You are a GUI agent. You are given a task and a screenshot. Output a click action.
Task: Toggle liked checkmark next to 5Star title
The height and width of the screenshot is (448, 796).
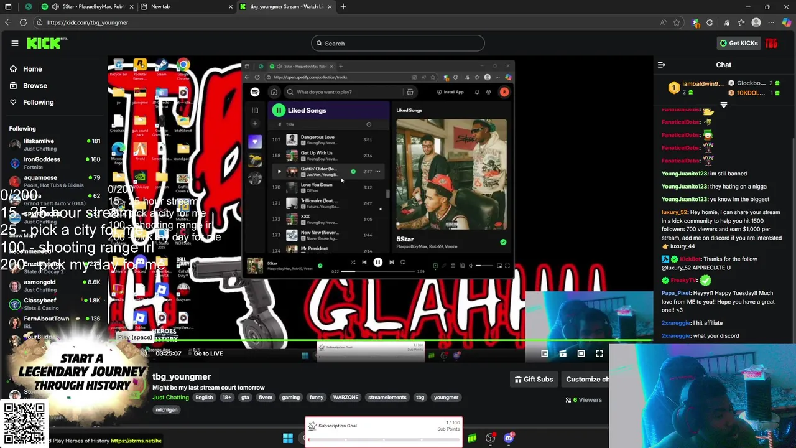(503, 242)
